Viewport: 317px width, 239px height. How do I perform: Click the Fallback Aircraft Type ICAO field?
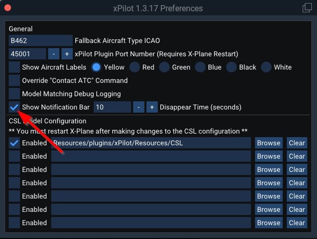coord(40,40)
